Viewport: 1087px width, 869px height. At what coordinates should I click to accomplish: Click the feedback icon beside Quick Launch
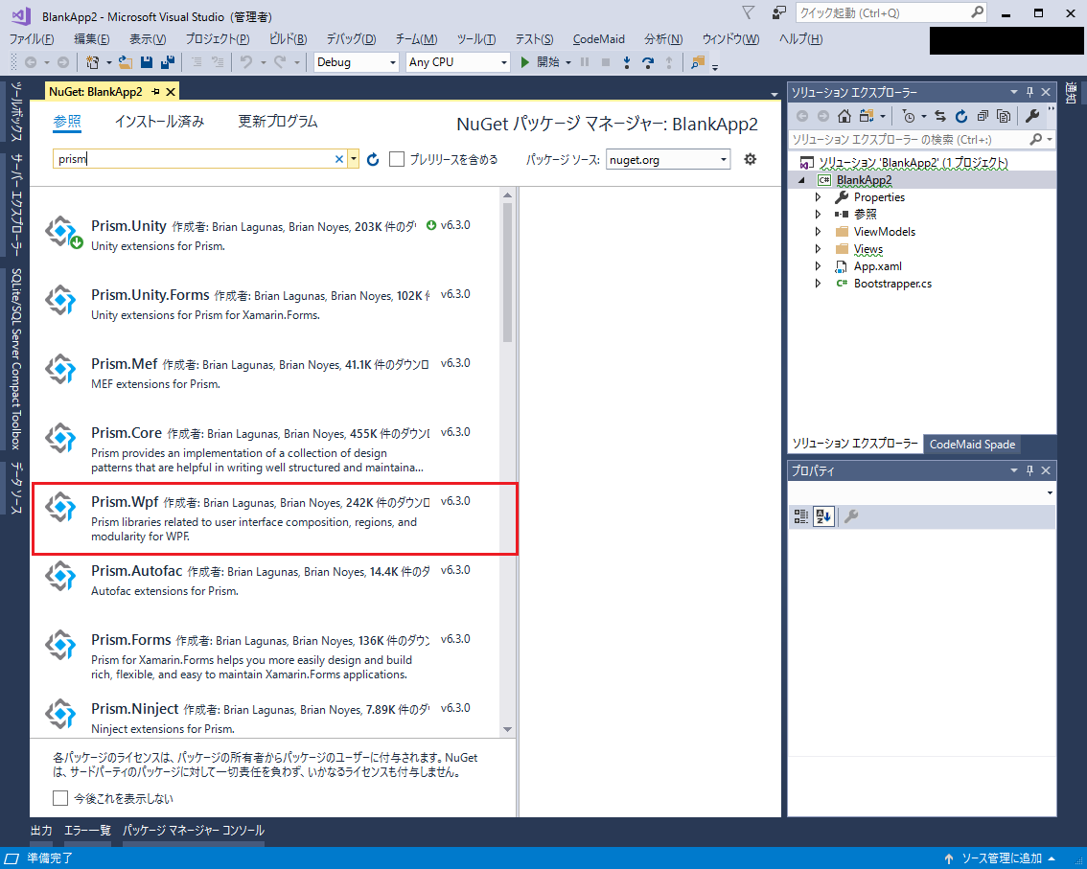[778, 12]
